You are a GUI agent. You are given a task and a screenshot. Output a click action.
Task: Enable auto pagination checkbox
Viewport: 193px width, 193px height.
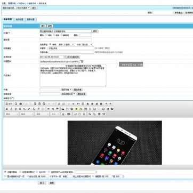(x=28, y=176)
